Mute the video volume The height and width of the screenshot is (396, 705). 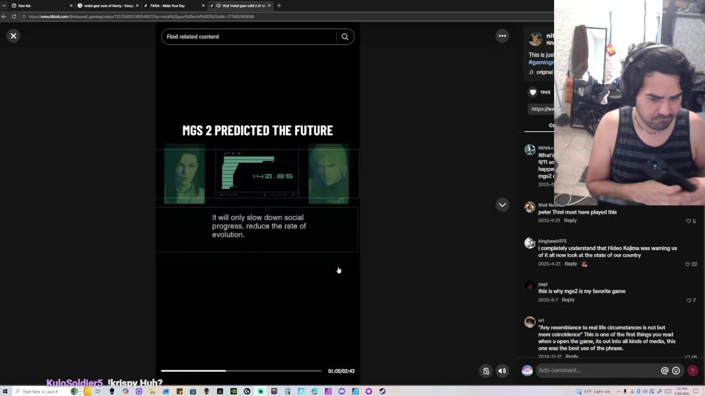click(502, 371)
